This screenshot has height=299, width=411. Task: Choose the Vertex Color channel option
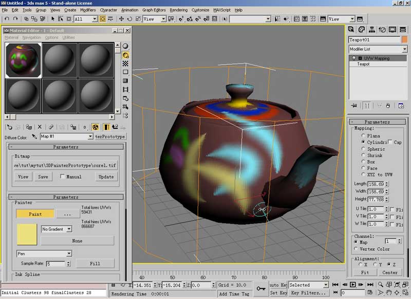[x=357, y=249]
